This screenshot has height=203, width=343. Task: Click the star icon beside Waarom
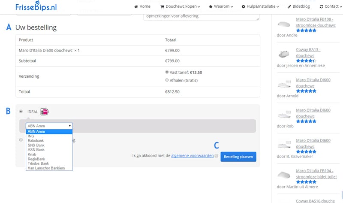211,6
